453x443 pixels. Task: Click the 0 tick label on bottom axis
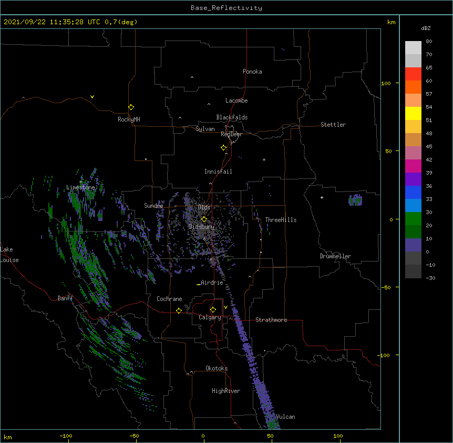tap(203, 436)
